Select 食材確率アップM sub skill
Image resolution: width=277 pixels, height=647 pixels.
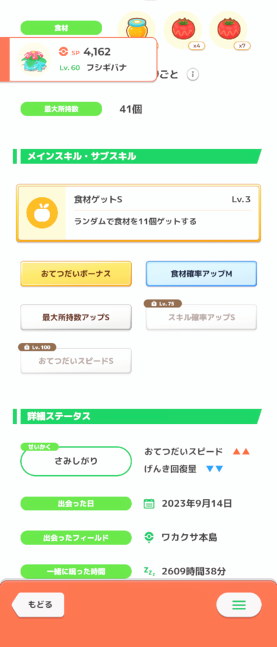201,274
